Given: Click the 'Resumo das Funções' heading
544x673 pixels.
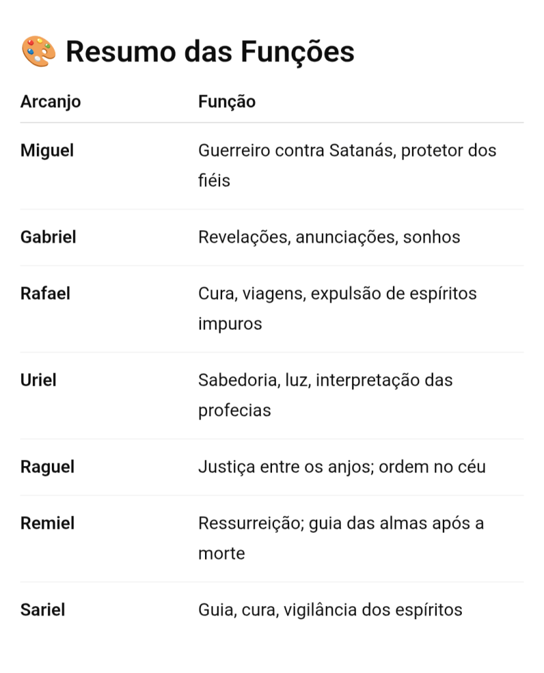Looking at the screenshot, I should point(210,52).
